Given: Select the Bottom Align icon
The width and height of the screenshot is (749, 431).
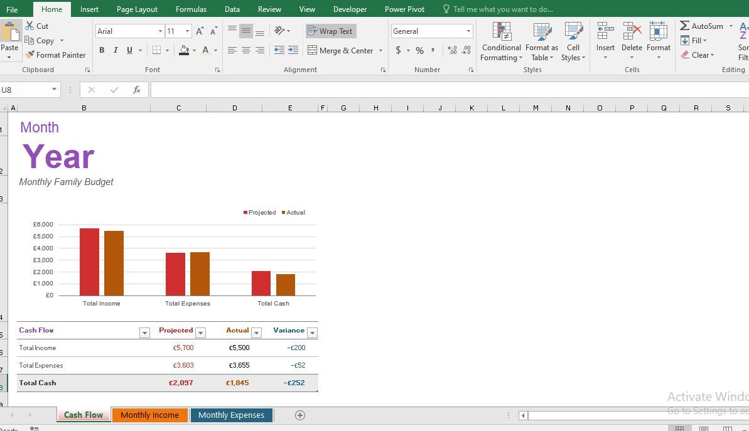Looking at the screenshot, I should pyautogui.click(x=260, y=32).
